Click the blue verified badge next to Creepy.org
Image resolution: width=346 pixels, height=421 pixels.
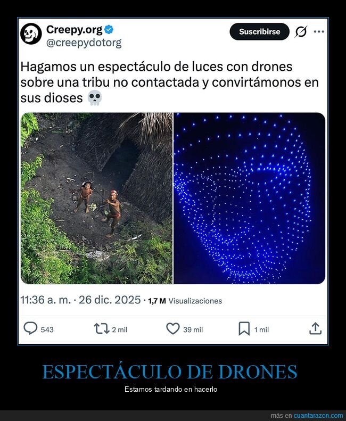[109, 29]
